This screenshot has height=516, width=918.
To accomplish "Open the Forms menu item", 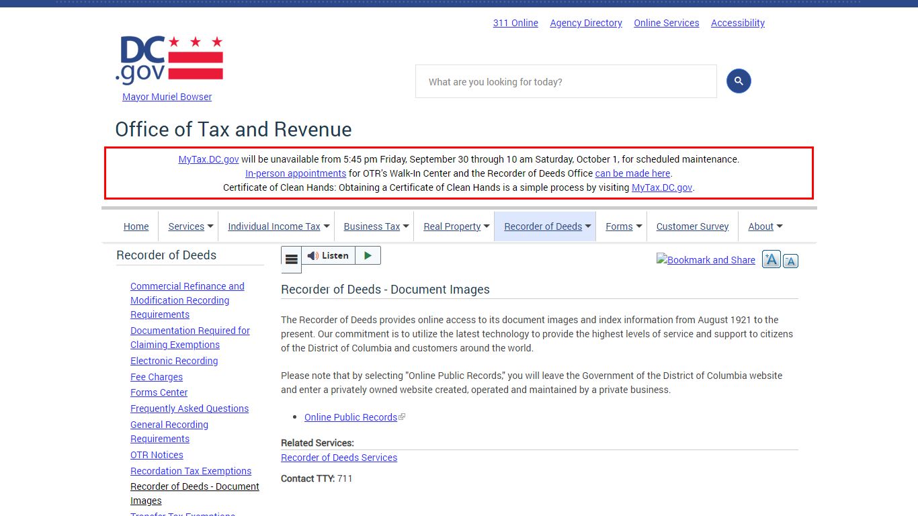I will tap(619, 226).
